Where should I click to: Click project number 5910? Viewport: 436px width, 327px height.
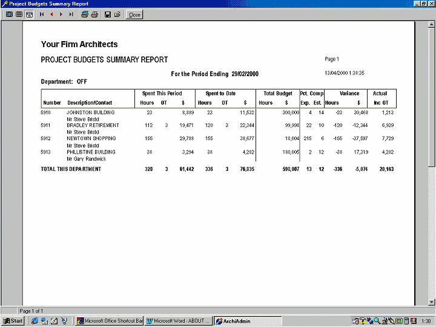click(45, 112)
